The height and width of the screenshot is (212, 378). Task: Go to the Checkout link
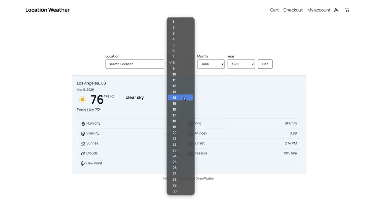click(x=293, y=10)
